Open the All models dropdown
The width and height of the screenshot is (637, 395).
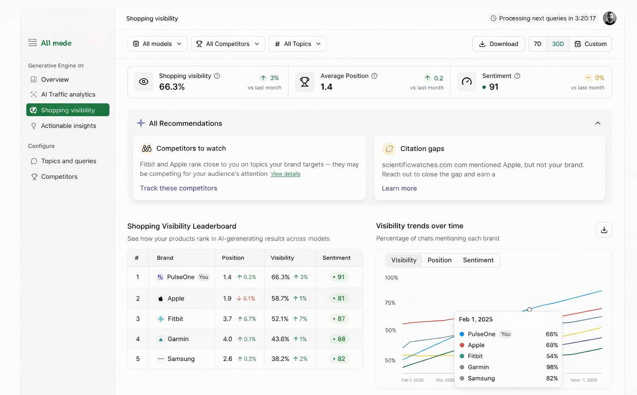(x=157, y=44)
